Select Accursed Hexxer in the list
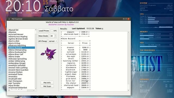 click(21, 34)
